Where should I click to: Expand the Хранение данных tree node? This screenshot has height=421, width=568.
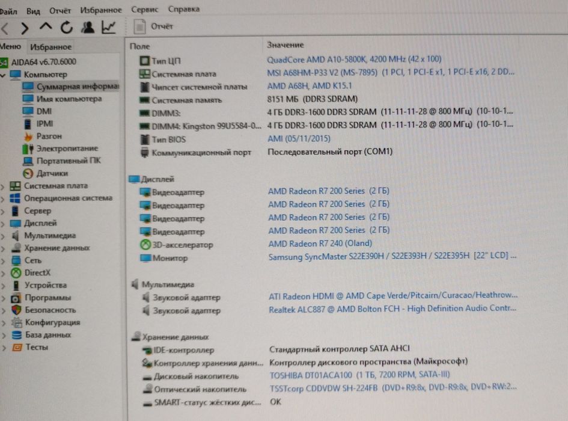click(x=2, y=249)
